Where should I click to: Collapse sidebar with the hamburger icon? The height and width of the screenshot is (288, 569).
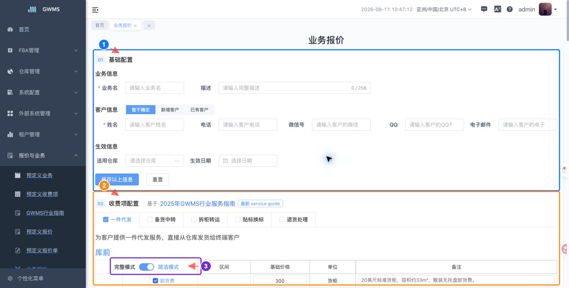coord(95,10)
